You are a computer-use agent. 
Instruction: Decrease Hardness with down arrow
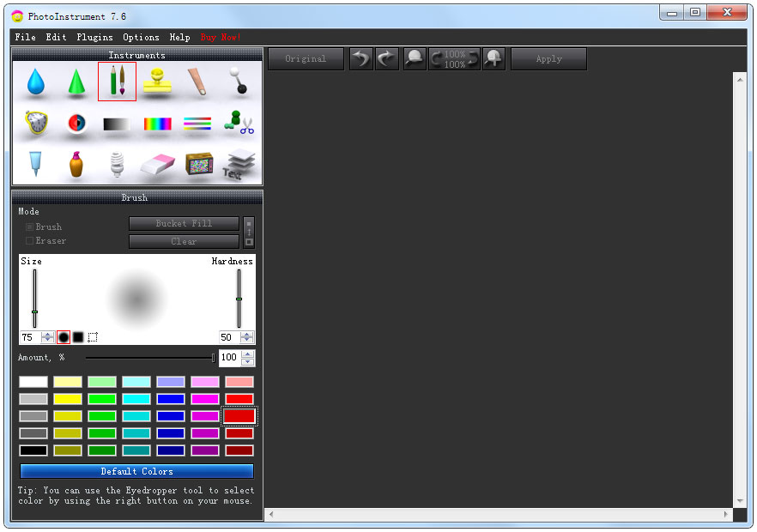(x=246, y=340)
